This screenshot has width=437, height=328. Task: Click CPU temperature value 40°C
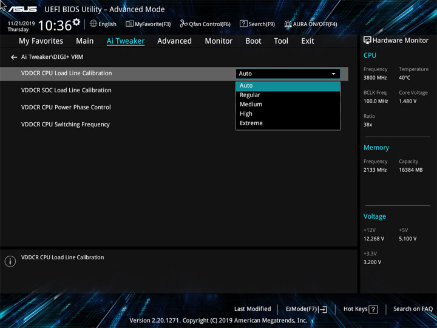[404, 78]
